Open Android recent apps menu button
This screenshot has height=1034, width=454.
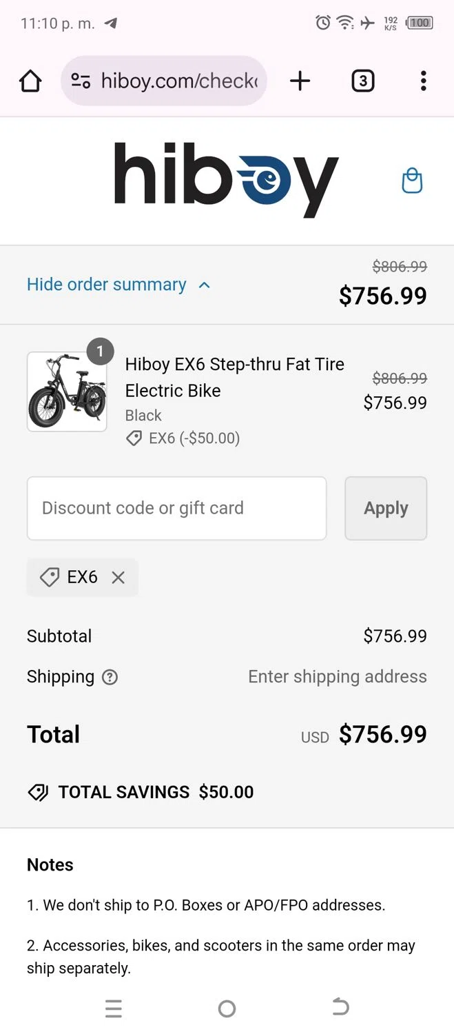(x=114, y=1008)
